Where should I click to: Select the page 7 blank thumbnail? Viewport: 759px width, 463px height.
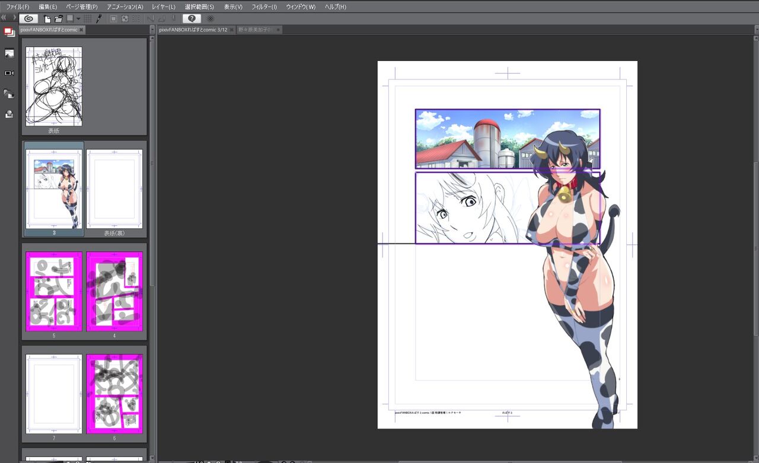click(x=54, y=394)
